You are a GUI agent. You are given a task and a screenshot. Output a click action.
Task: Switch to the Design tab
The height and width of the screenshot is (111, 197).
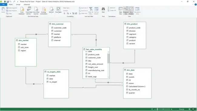click(18, 5)
